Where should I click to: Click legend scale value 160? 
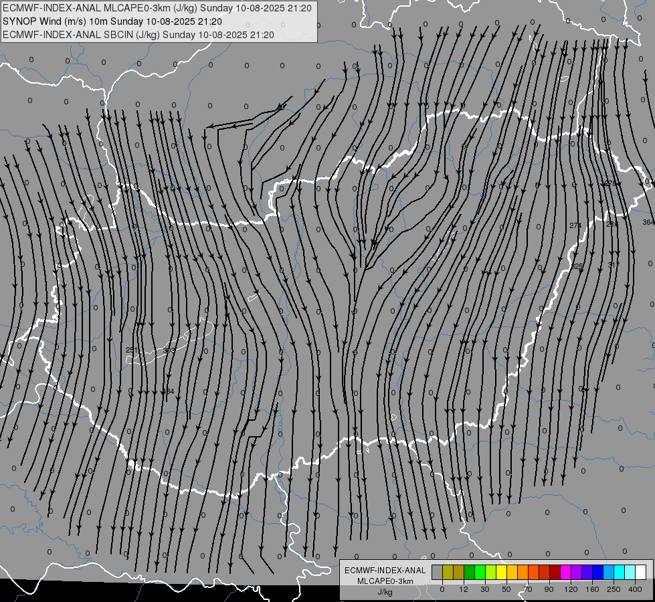(592, 589)
